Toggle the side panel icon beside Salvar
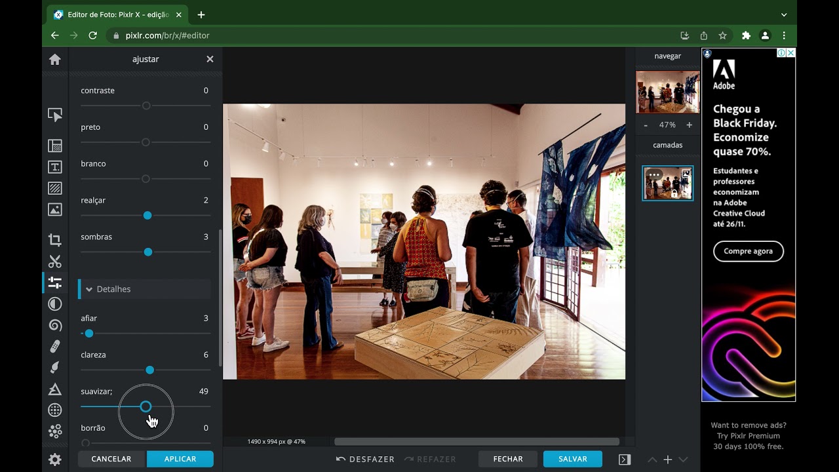This screenshot has height=472, width=839. click(x=625, y=460)
